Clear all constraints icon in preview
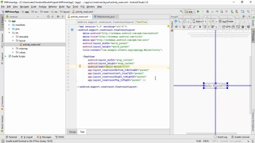The height and width of the screenshot is (143, 255). [190, 27]
